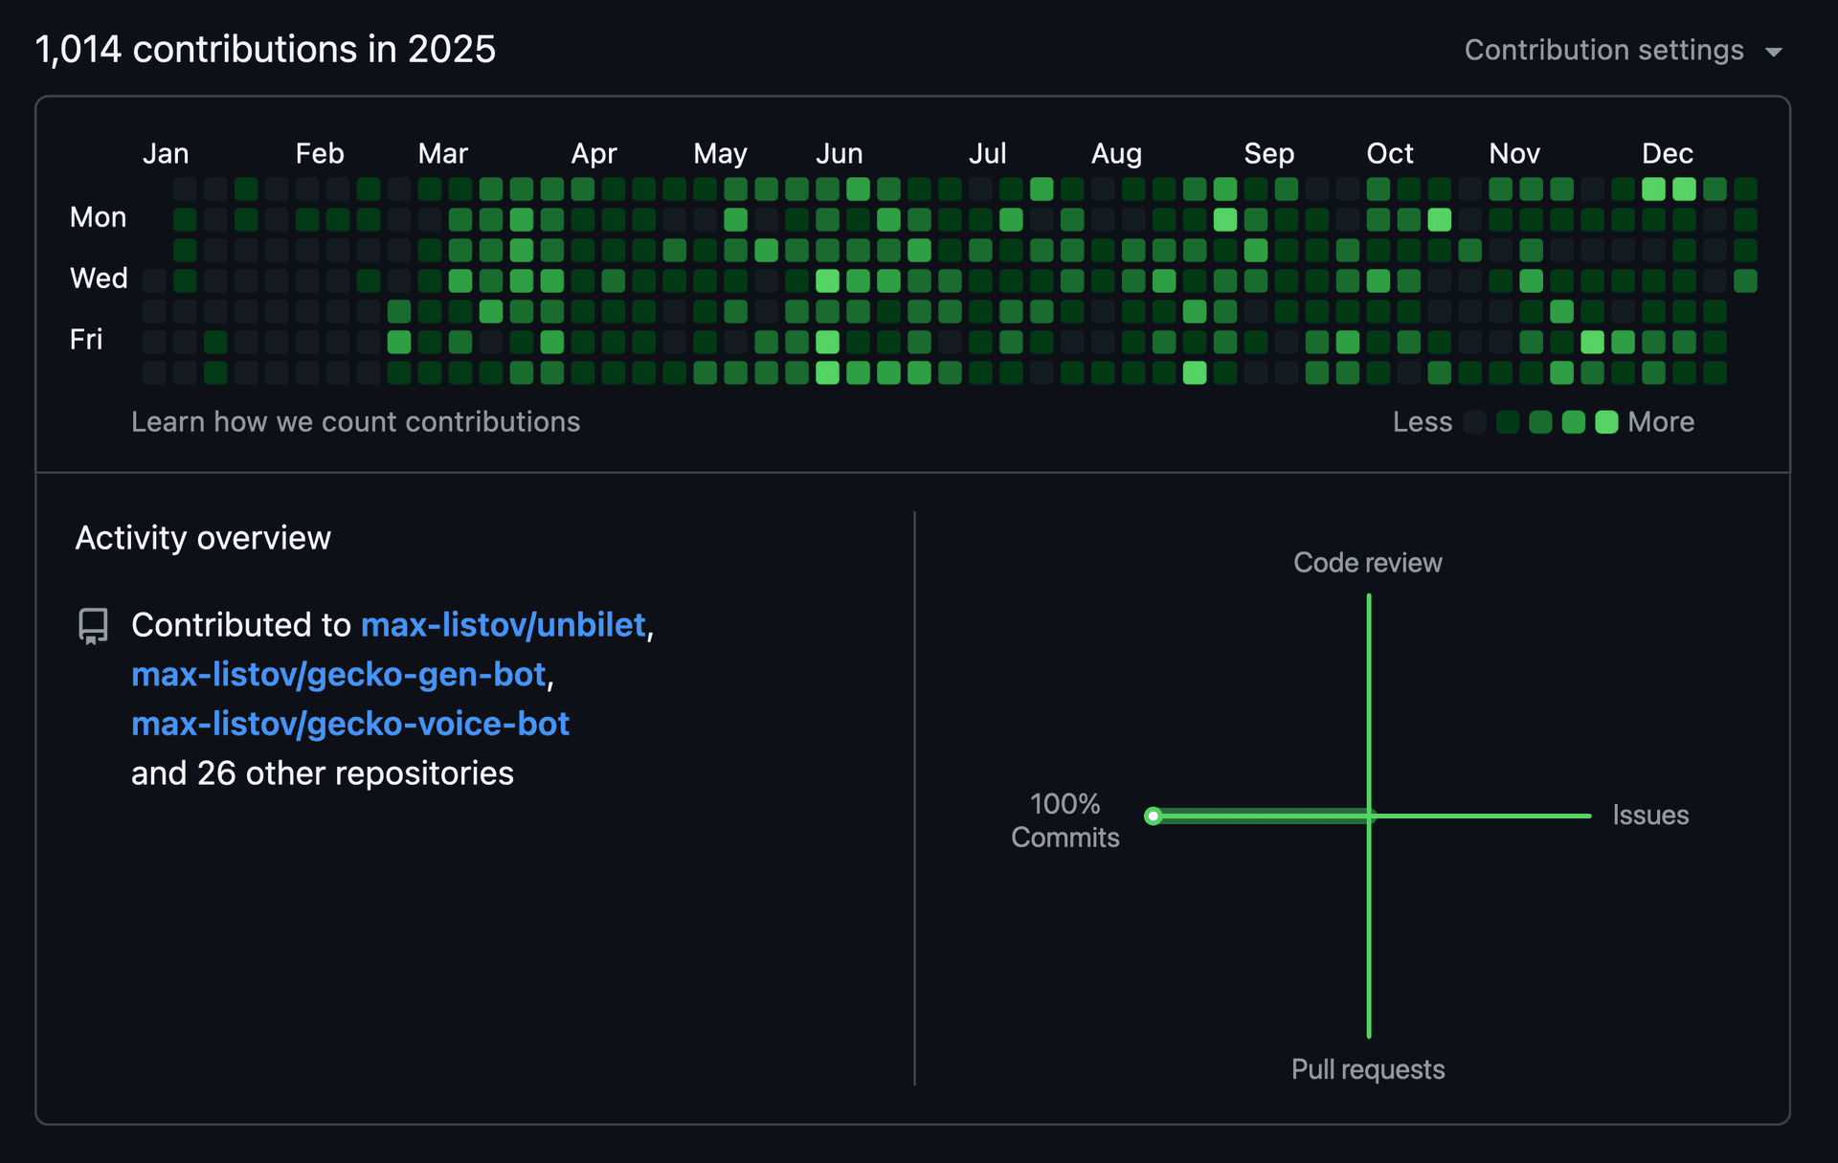1838x1163 pixels.
Task: Click the 'Less' legend label
Action: point(1423,422)
